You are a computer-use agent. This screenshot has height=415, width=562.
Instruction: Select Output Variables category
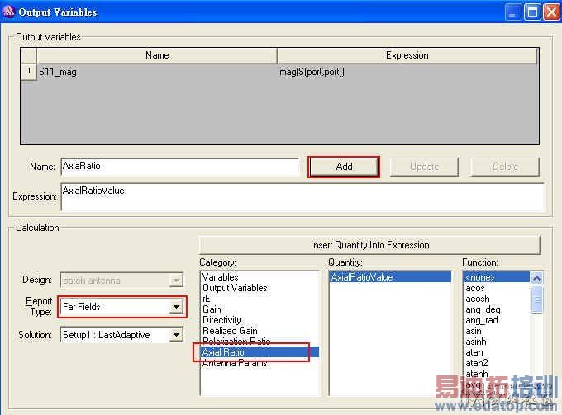[x=235, y=288]
